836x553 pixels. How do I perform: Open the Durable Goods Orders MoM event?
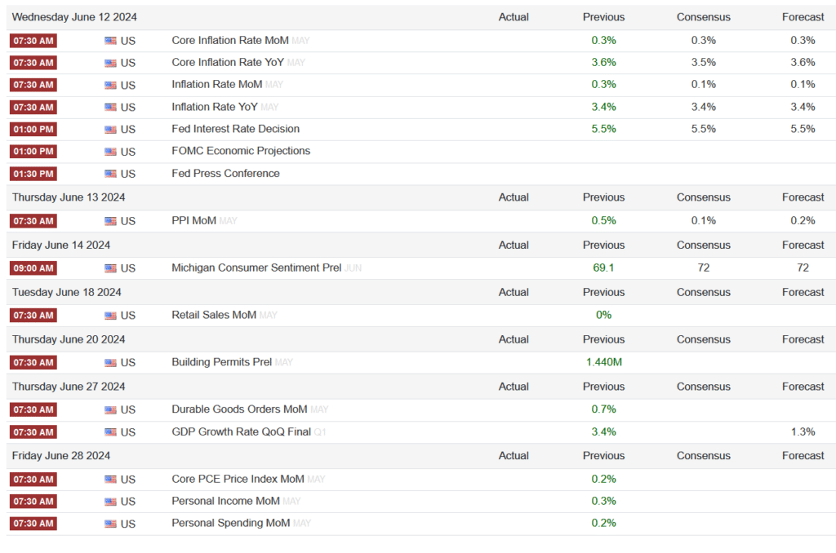[239, 409]
